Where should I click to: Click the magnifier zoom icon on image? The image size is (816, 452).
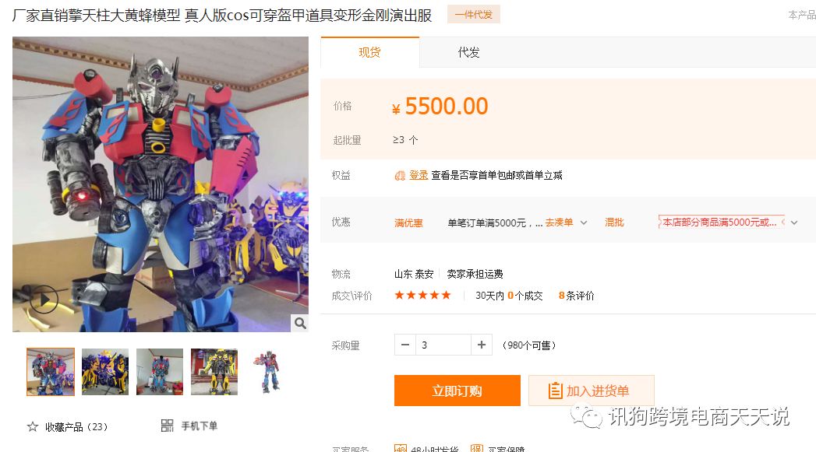(300, 323)
